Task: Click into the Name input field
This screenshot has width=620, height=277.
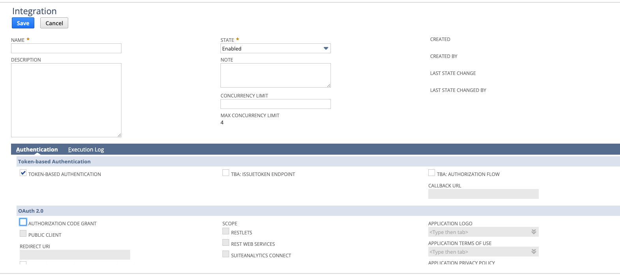Action: tap(66, 49)
